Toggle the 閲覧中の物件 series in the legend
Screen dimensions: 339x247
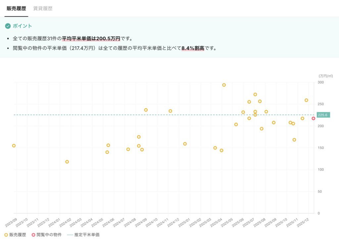pyautogui.click(x=49, y=235)
